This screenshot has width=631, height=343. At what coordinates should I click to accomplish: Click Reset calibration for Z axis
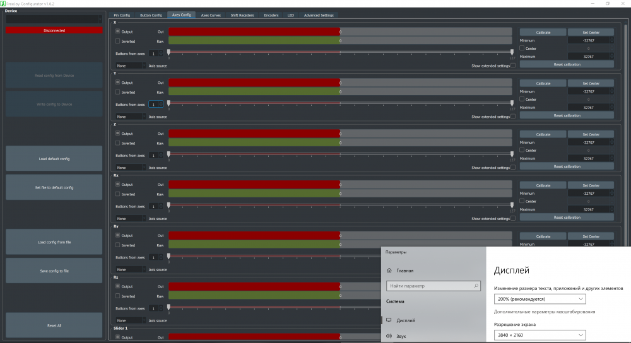(567, 166)
